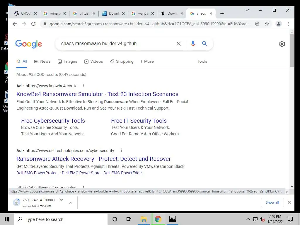
Task: Open Google quick settings gear
Action: [282, 44]
